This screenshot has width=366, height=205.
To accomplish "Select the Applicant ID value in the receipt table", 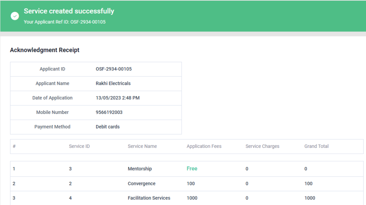I will click(114, 69).
